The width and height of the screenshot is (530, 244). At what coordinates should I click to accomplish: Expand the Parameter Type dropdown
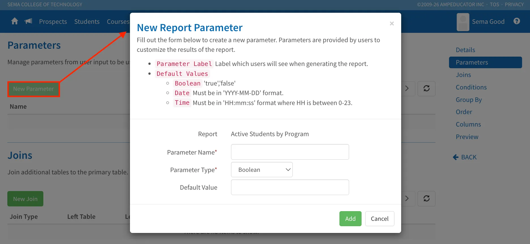coord(262,170)
